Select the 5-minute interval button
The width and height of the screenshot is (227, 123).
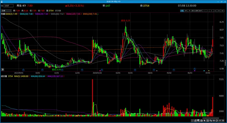pos(211,11)
